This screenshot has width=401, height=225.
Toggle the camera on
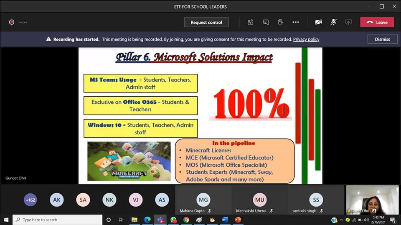pyautogui.click(x=318, y=22)
